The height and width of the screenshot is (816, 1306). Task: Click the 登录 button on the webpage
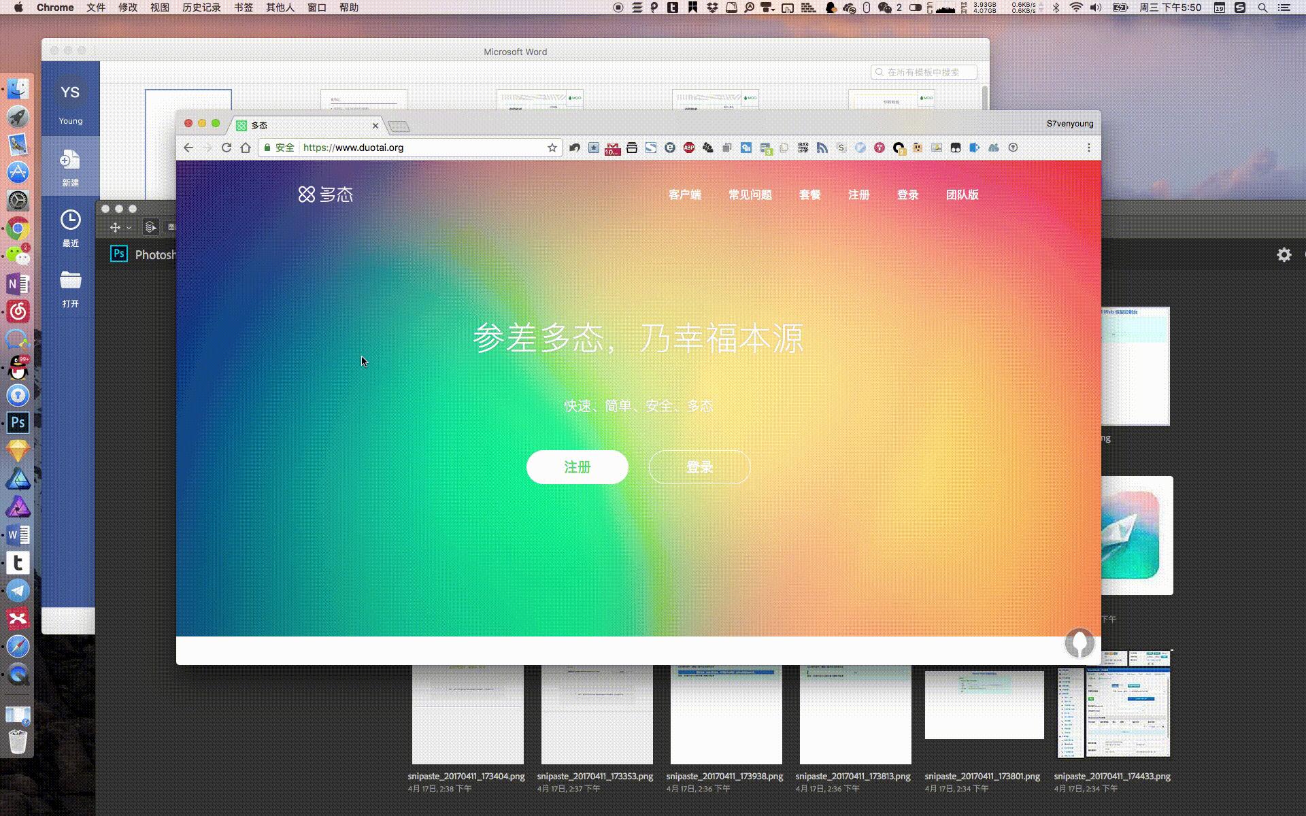coord(699,467)
